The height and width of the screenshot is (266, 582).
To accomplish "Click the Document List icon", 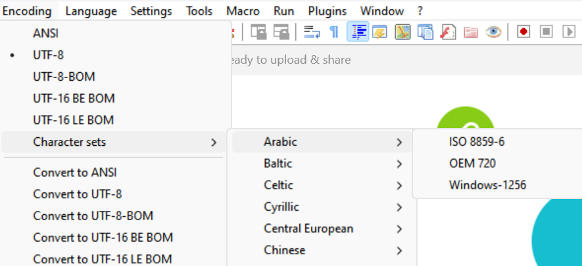I will point(425,32).
